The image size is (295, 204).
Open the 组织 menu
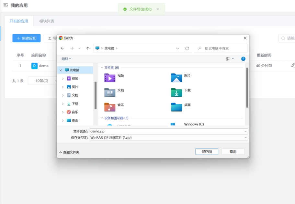pyautogui.click(x=66, y=59)
